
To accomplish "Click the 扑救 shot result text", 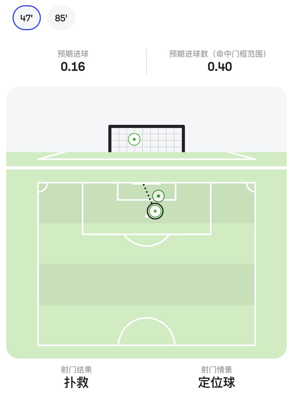I will [76, 383].
